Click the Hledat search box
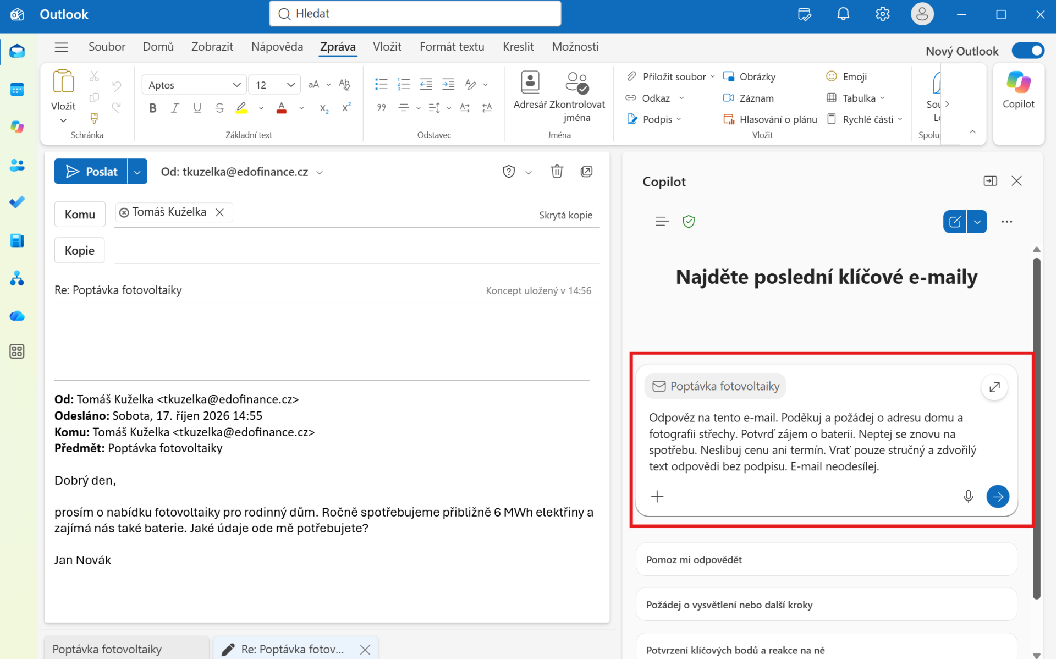 pyautogui.click(x=415, y=14)
